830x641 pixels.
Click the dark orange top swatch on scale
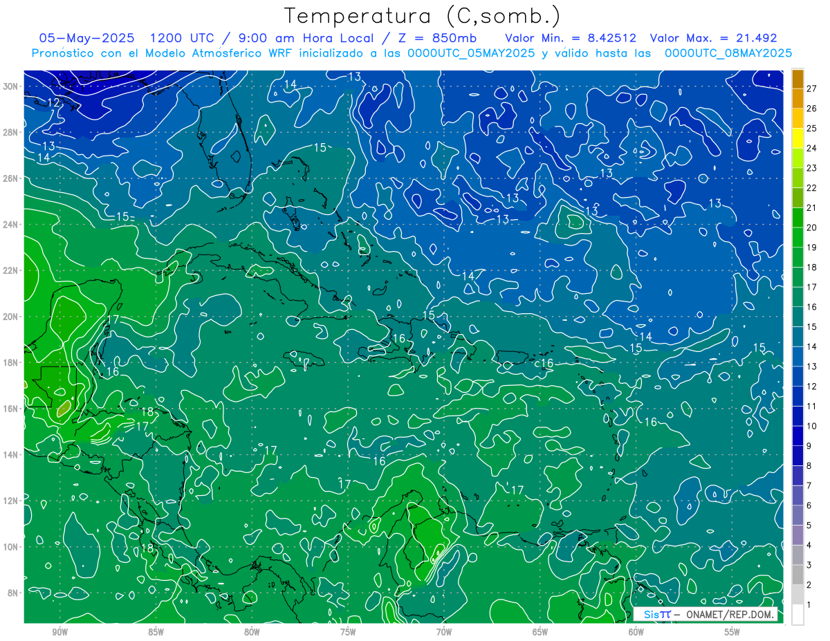[x=797, y=79]
